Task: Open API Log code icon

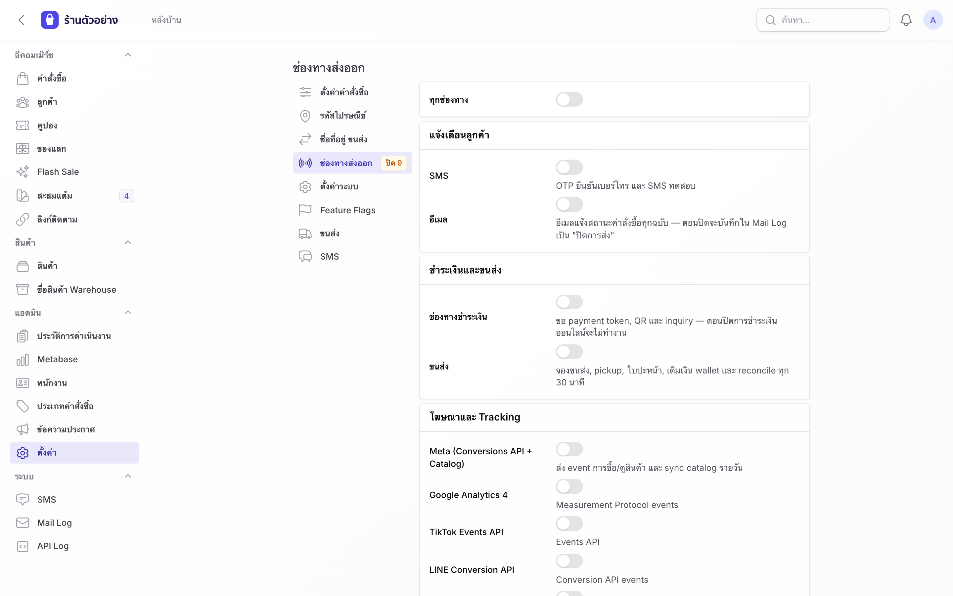Action: [23, 546]
